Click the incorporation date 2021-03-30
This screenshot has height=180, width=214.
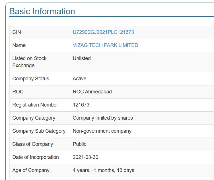[x=85, y=157]
